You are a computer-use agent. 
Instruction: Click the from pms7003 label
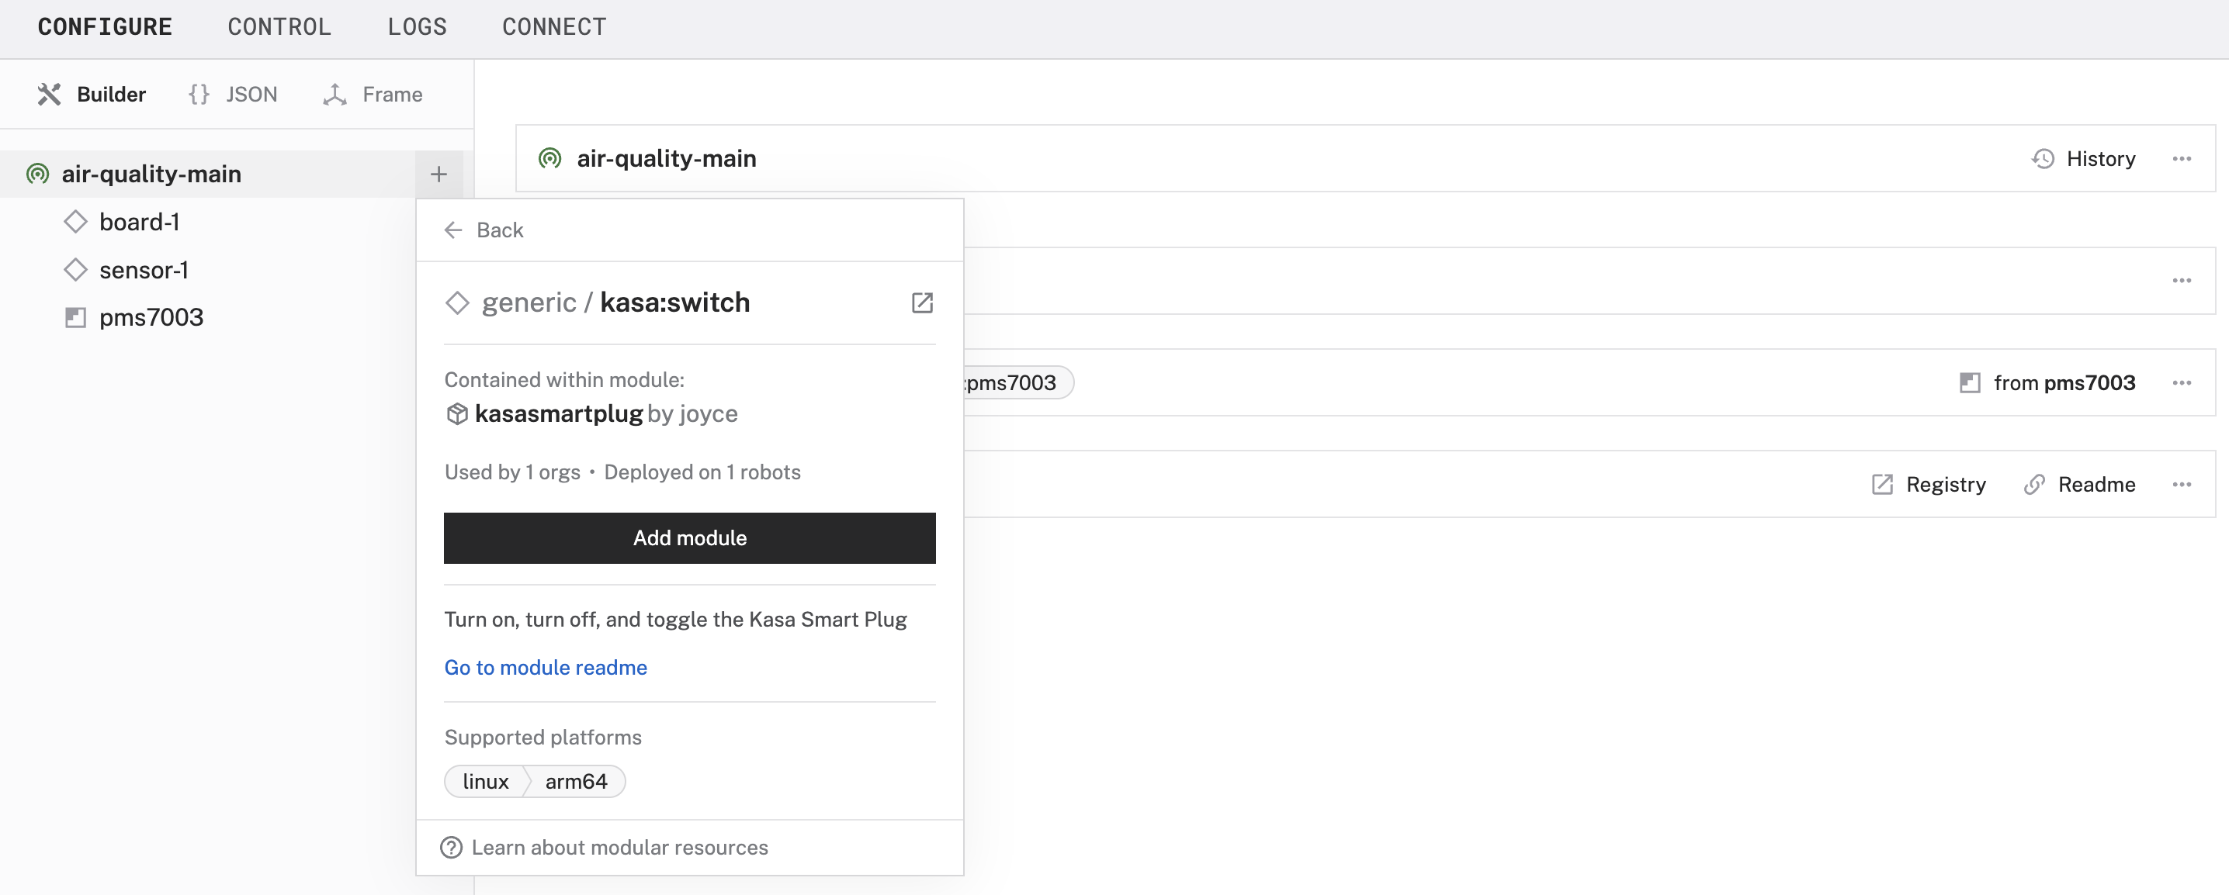coord(2064,383)
